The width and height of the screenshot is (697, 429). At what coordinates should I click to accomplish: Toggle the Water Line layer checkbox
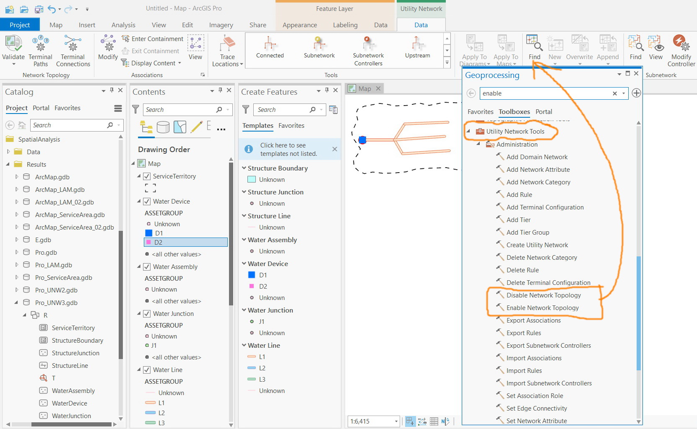(147, 370)
